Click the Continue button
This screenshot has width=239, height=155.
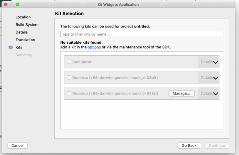click(x=217, y=145)
